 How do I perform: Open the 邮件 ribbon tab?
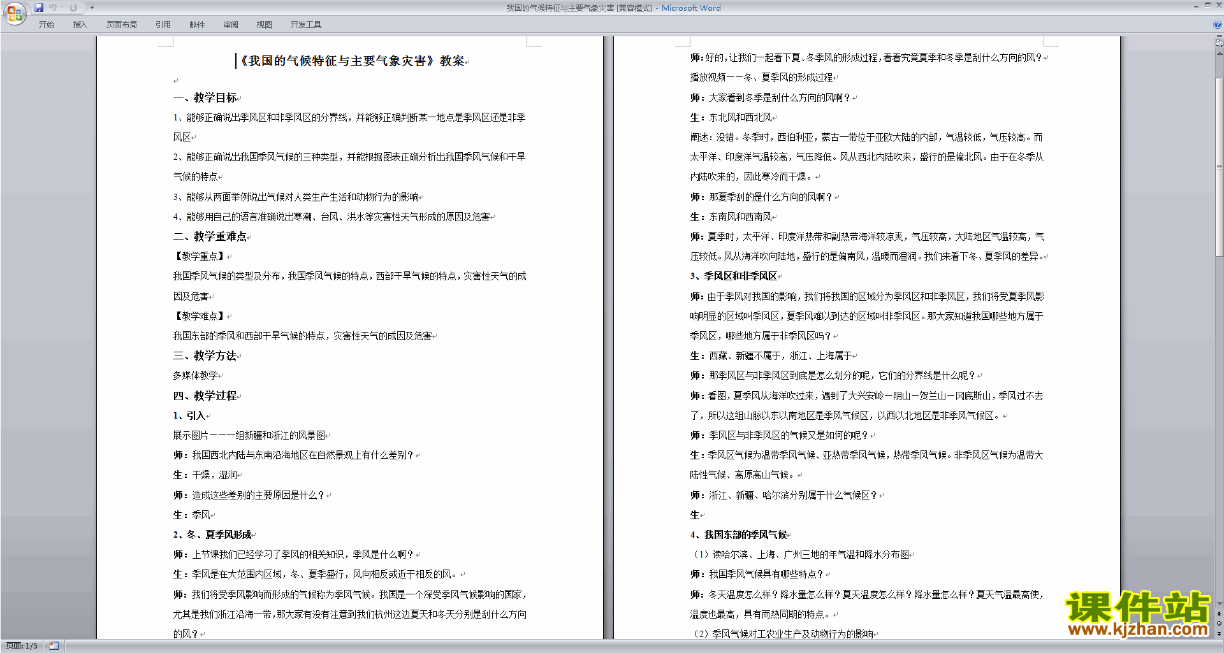point(197,25)
